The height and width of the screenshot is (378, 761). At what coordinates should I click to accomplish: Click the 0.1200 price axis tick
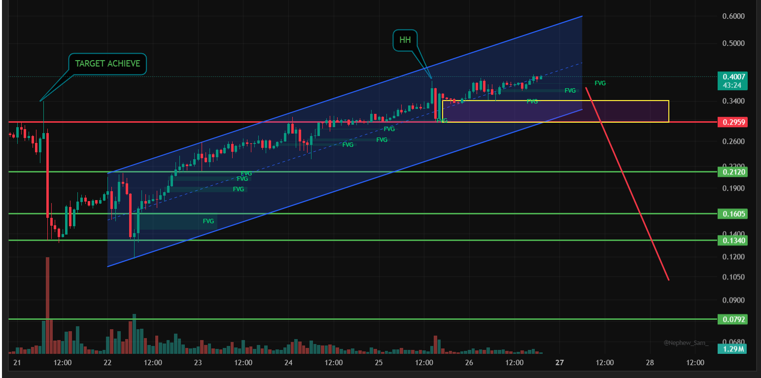(733, 257)
